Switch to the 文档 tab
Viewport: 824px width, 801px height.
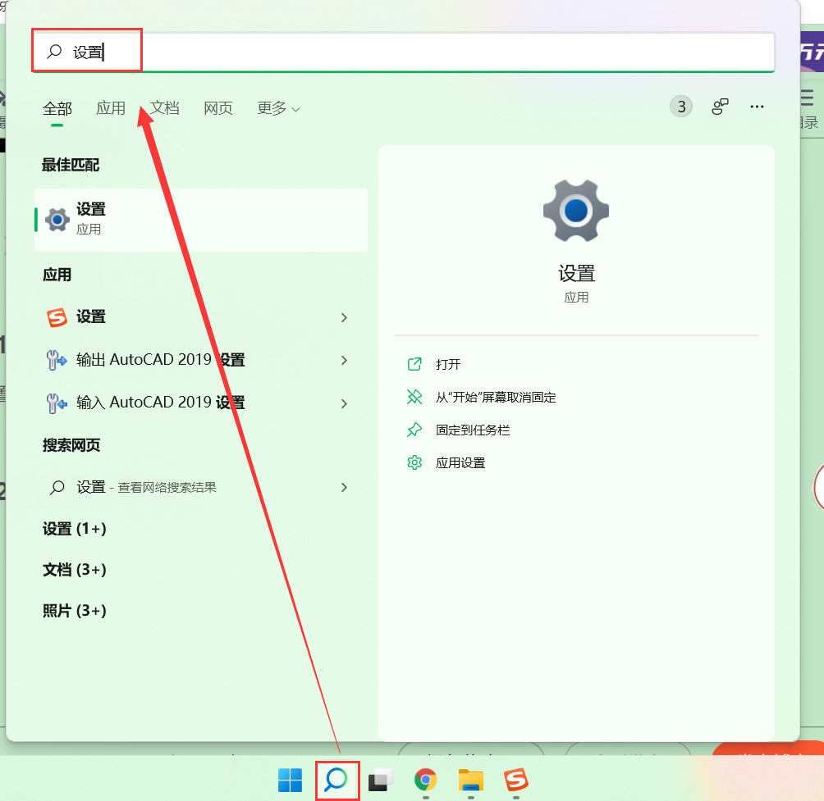[x=164, y=108]
